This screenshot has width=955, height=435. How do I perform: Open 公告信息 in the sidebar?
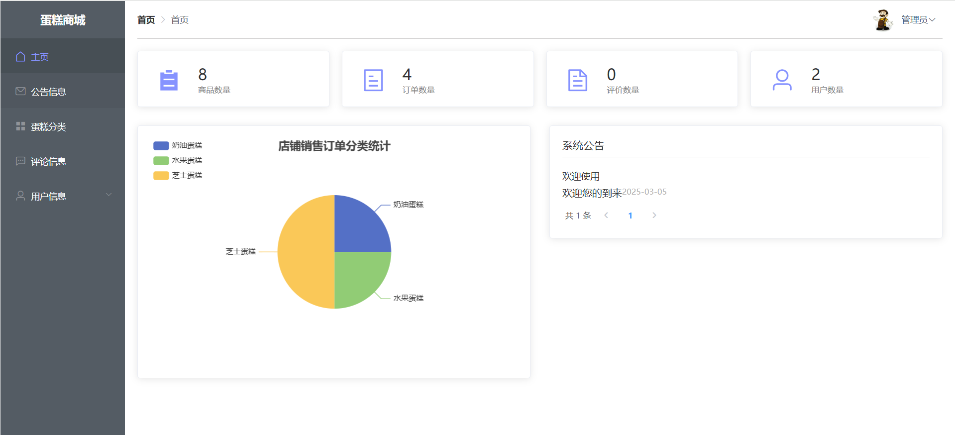tap(63, 92)
